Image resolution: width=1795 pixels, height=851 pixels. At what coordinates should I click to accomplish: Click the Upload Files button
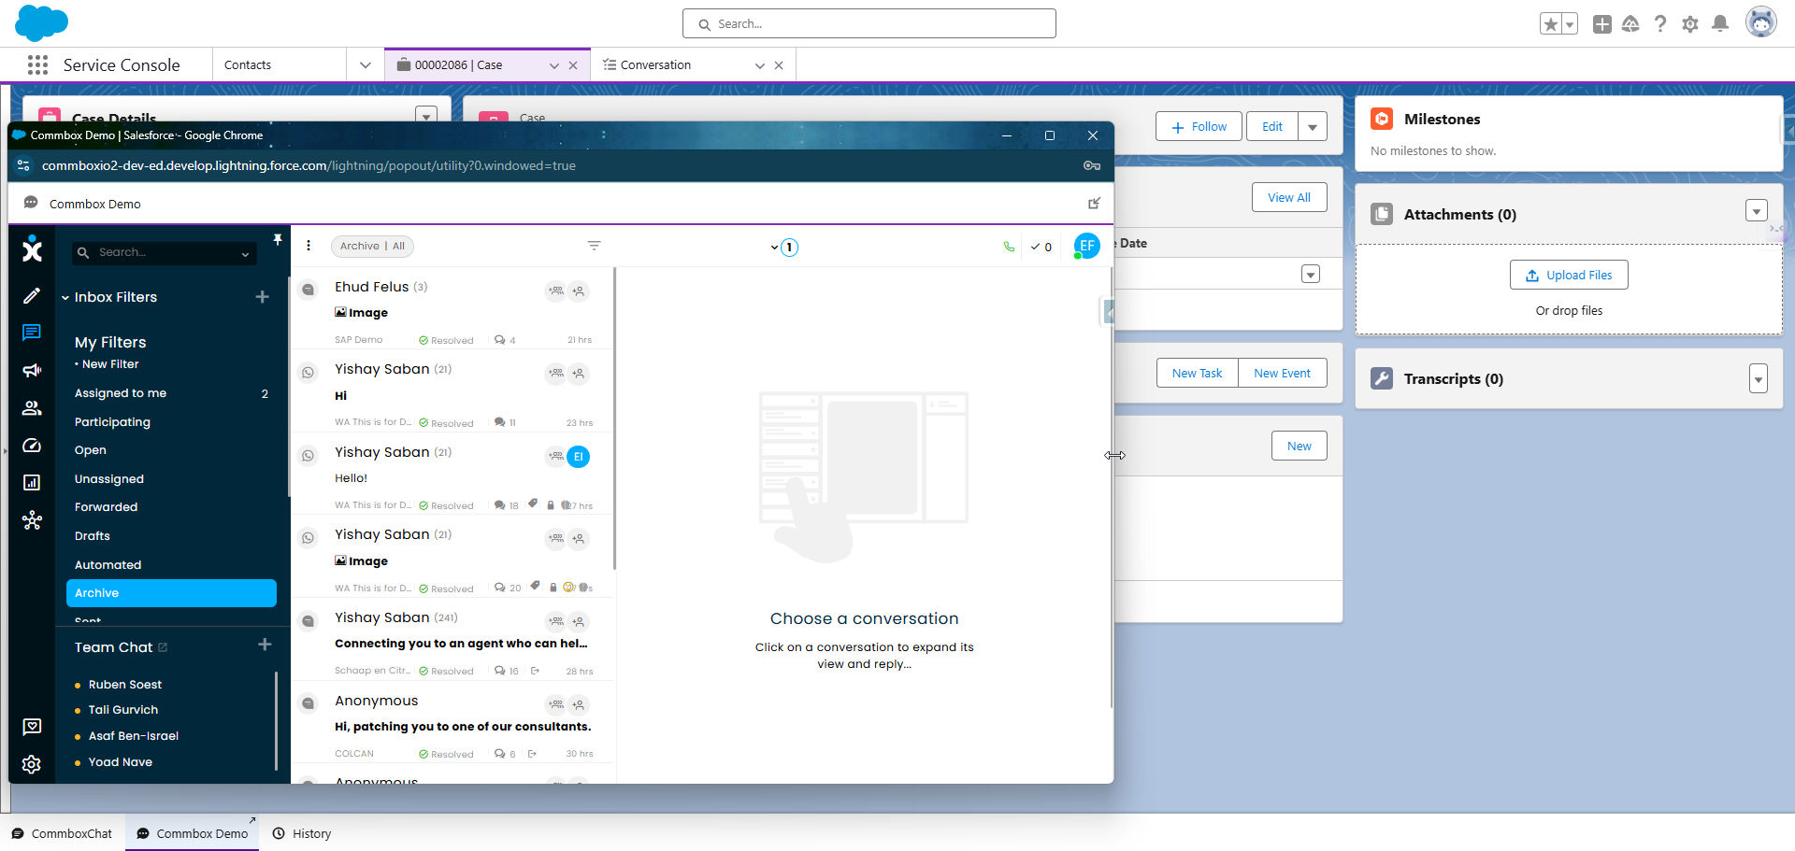coord(1569,275)
